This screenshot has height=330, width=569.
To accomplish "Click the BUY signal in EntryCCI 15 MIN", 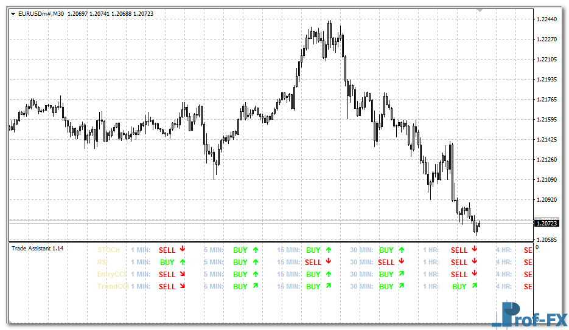I will point(313,275).
